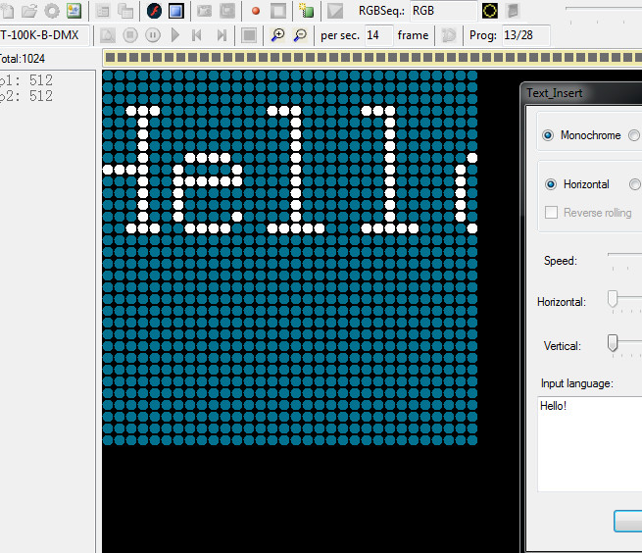Stop recording with the gray square icon
This screenshot has width=642, height=553.
pyautogui.click(x=278, y=11)
